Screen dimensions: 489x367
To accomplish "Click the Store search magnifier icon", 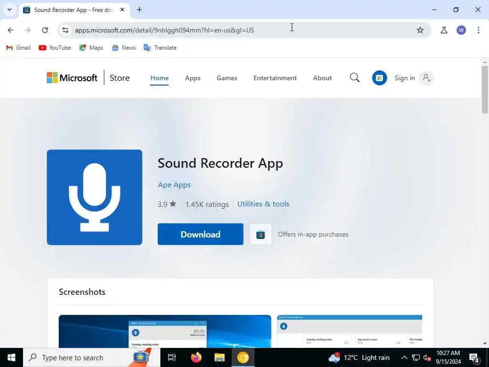I will (x=355, y=78).
